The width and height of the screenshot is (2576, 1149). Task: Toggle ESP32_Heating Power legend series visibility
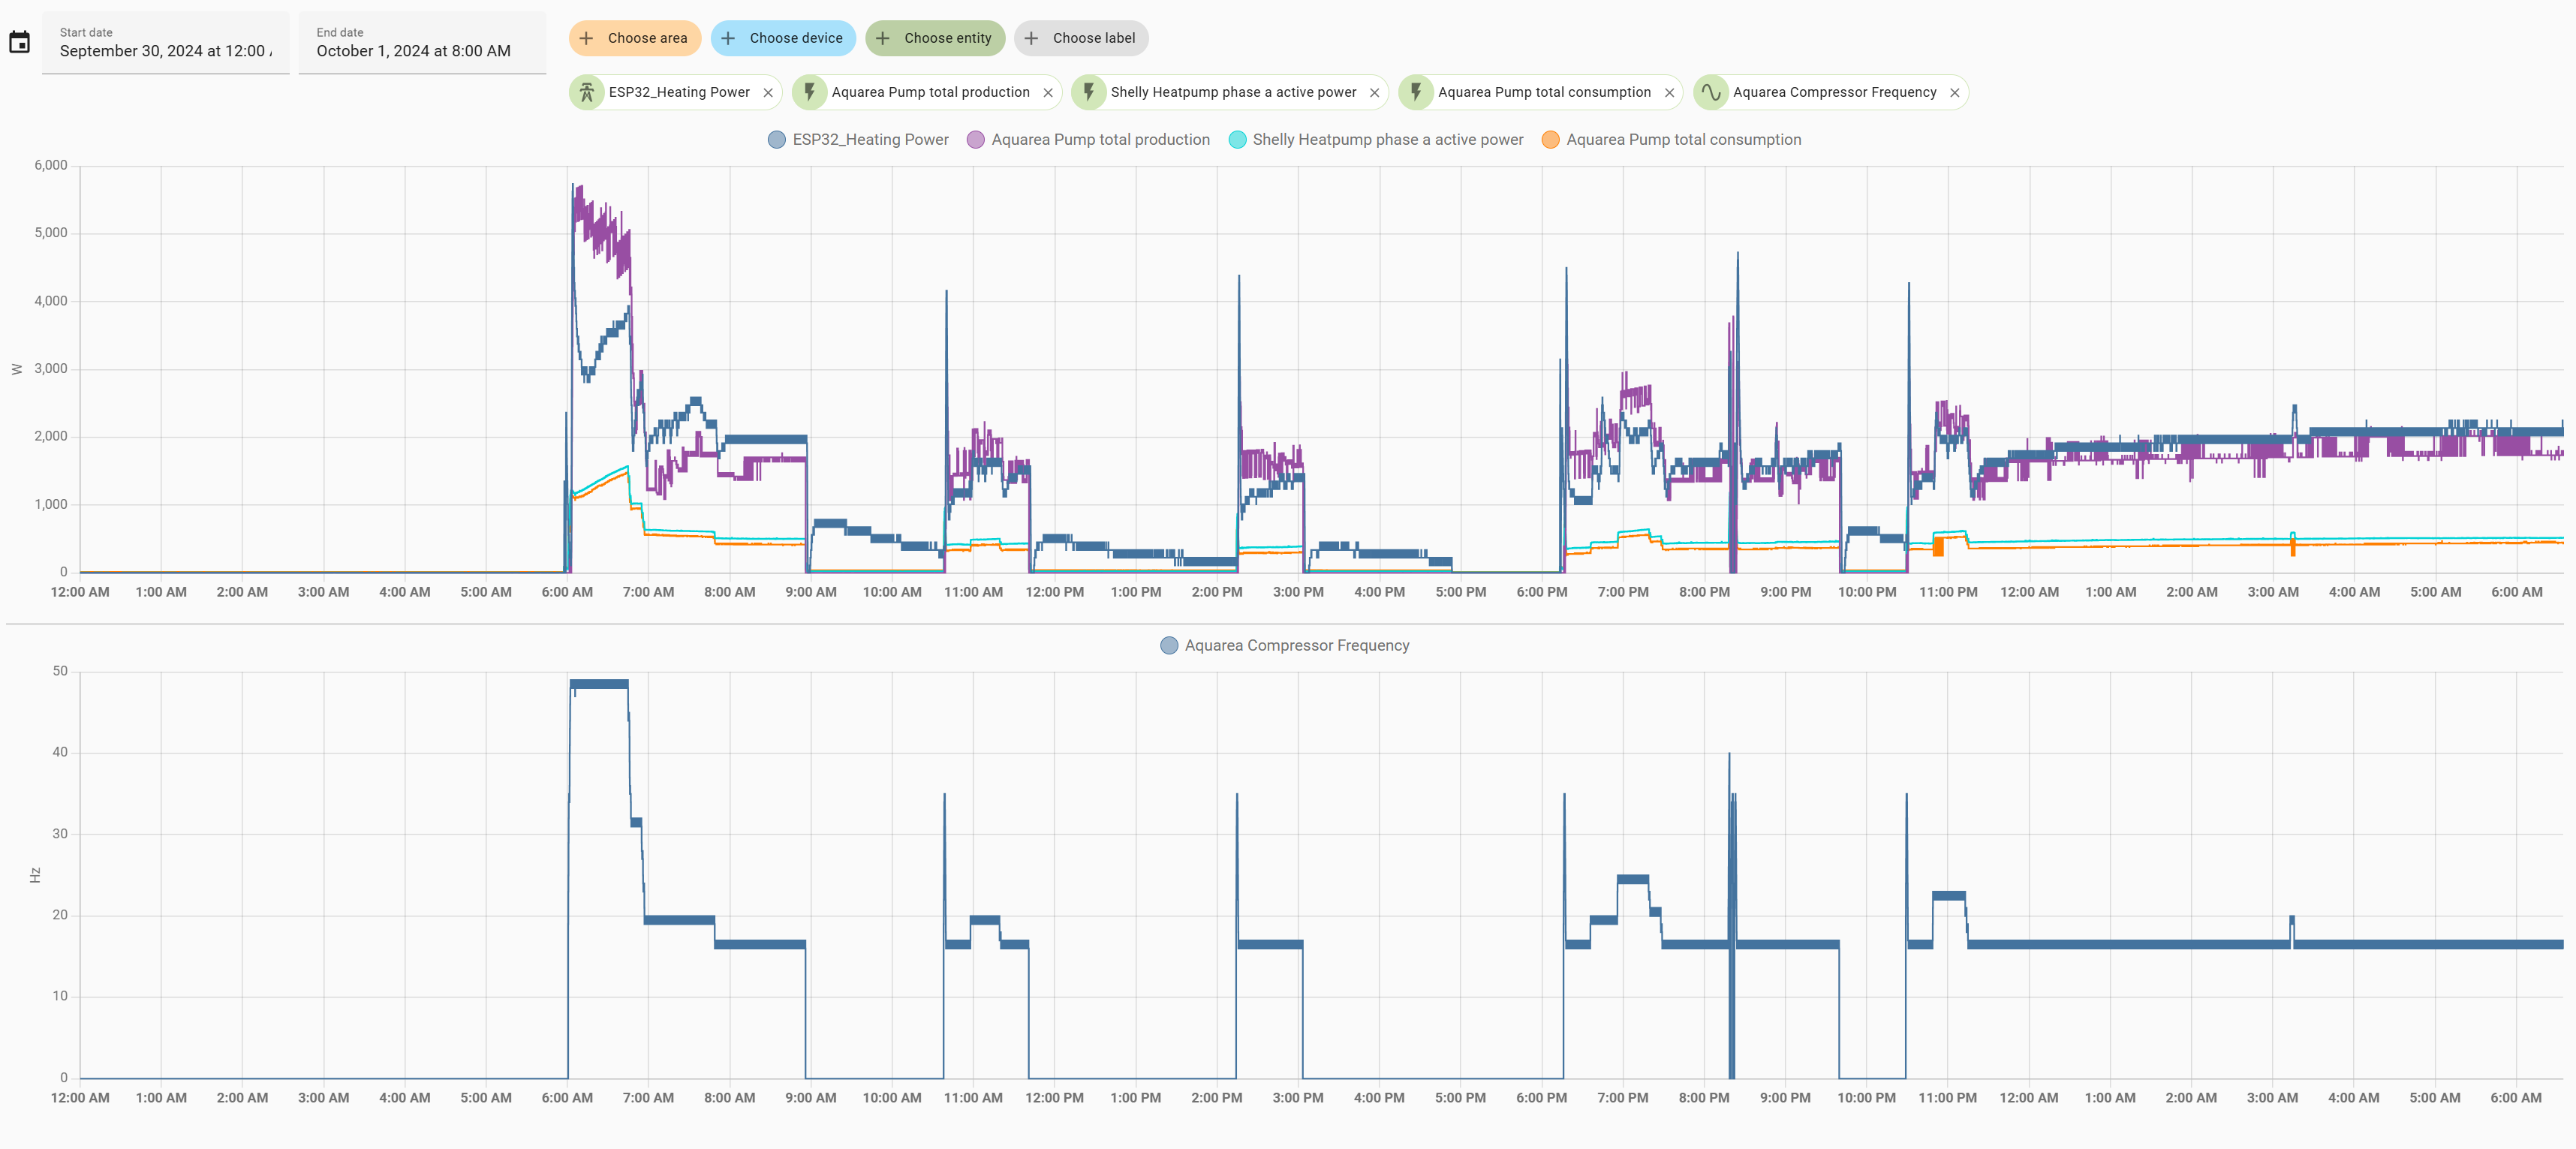click(x=858, y=140)
